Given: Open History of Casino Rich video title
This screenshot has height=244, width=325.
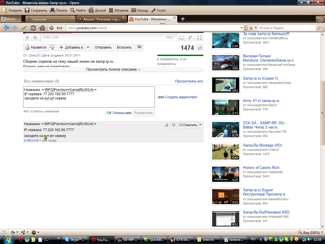Looking at the screenshot, I should point(261,168).
